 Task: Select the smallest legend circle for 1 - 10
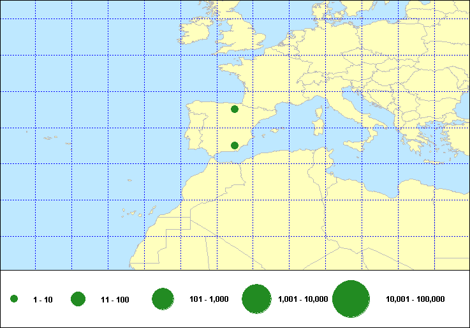pyautogui.click(x=14, y=299)
